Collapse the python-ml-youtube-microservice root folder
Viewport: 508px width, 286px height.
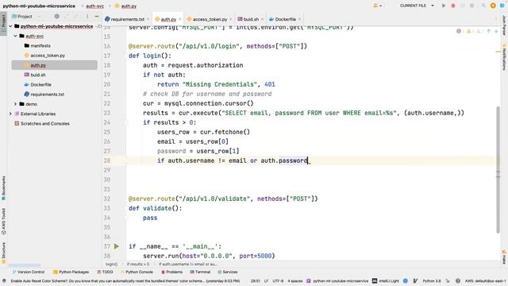[x=10, y=26]
